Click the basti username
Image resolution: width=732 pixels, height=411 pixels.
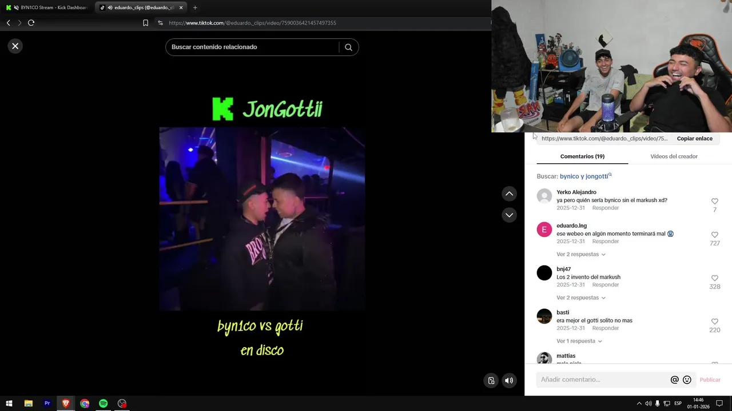pyautogui.click(x=563, y=313)
